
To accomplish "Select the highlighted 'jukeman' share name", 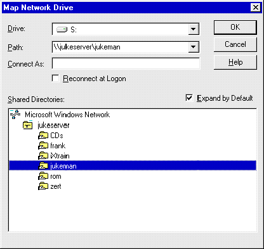I will pos(63,166).
